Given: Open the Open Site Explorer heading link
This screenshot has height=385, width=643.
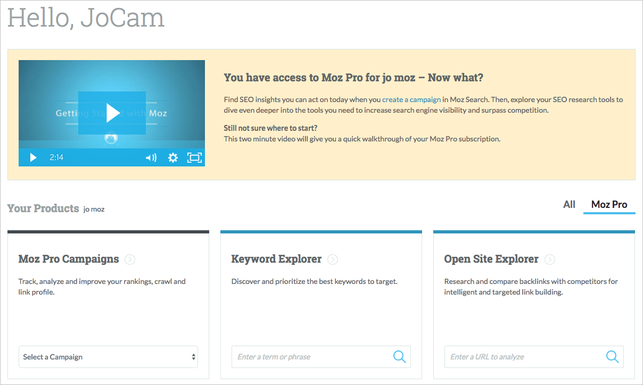Looking at the screenshot, I should tap(491, 259).
